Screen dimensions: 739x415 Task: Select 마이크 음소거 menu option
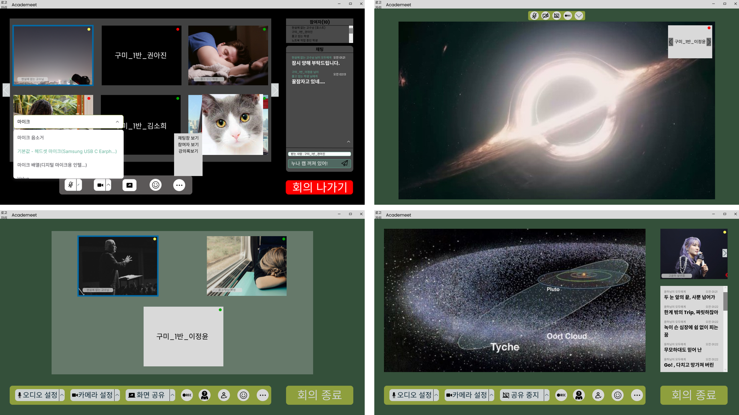click(31, 138)
